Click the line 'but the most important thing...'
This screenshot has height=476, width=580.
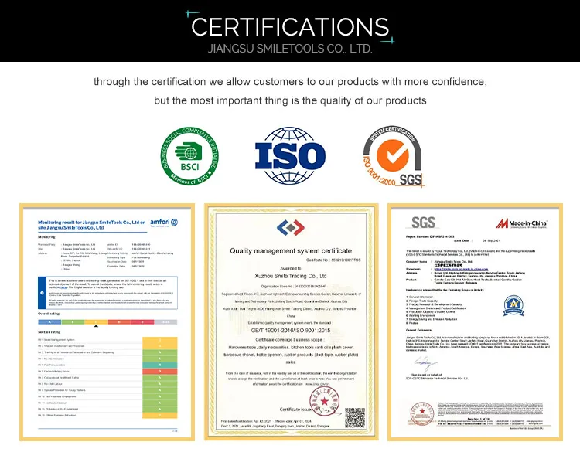[290, 100]
